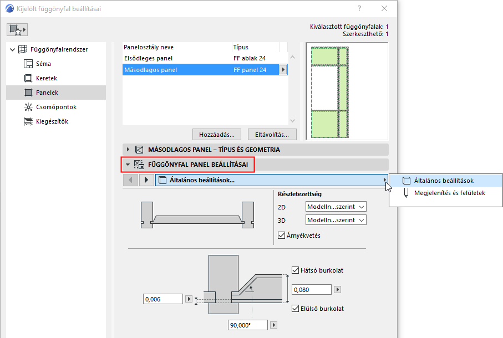Click the Kiegészítők sidebar icon
Image resolution: width=503 pixels, height=338 pixels.
pos(28,121)
